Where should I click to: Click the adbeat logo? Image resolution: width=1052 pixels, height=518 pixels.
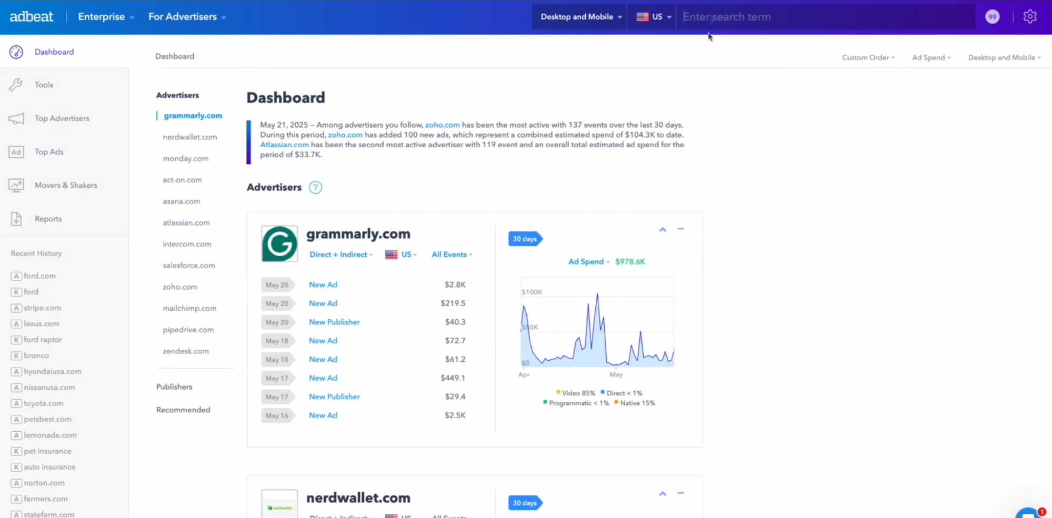tap(32, 17)
